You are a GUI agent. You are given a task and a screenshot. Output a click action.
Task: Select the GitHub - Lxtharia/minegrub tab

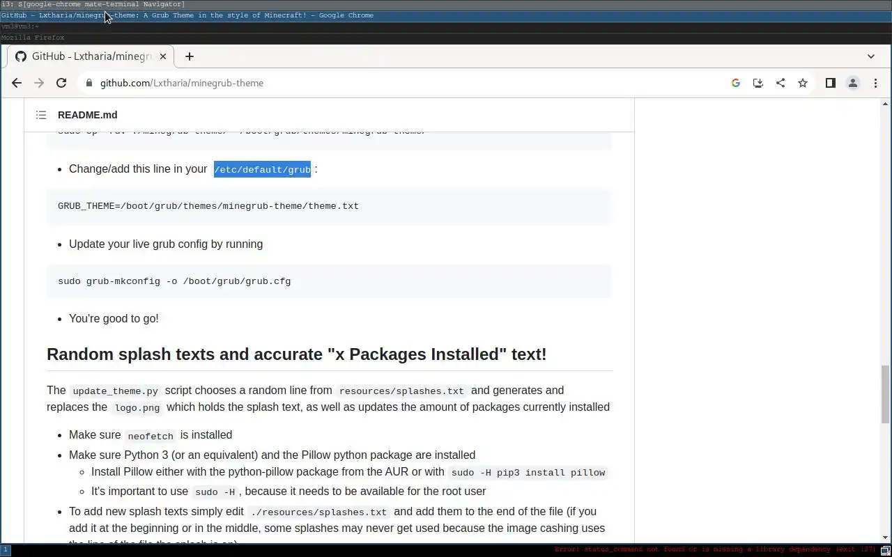(91, 56)
